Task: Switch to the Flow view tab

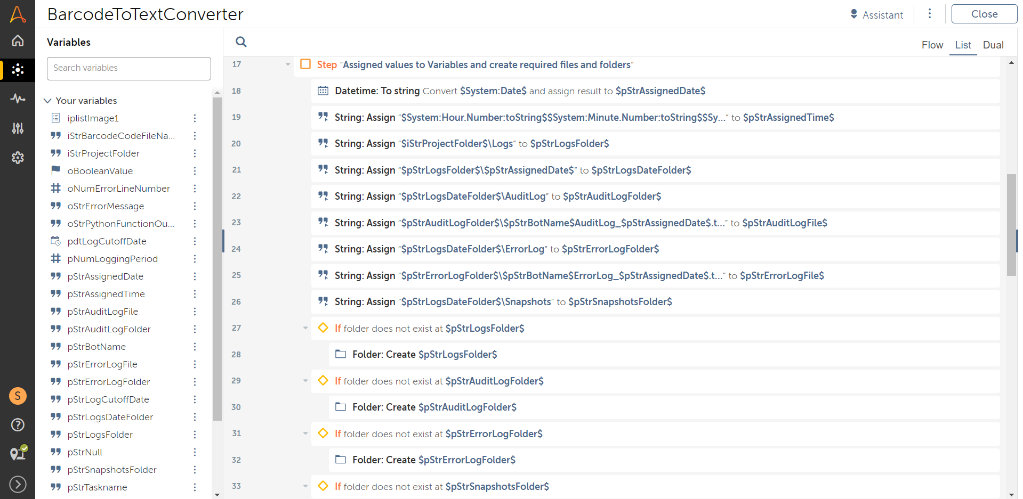Action: (x=932, y=45)
